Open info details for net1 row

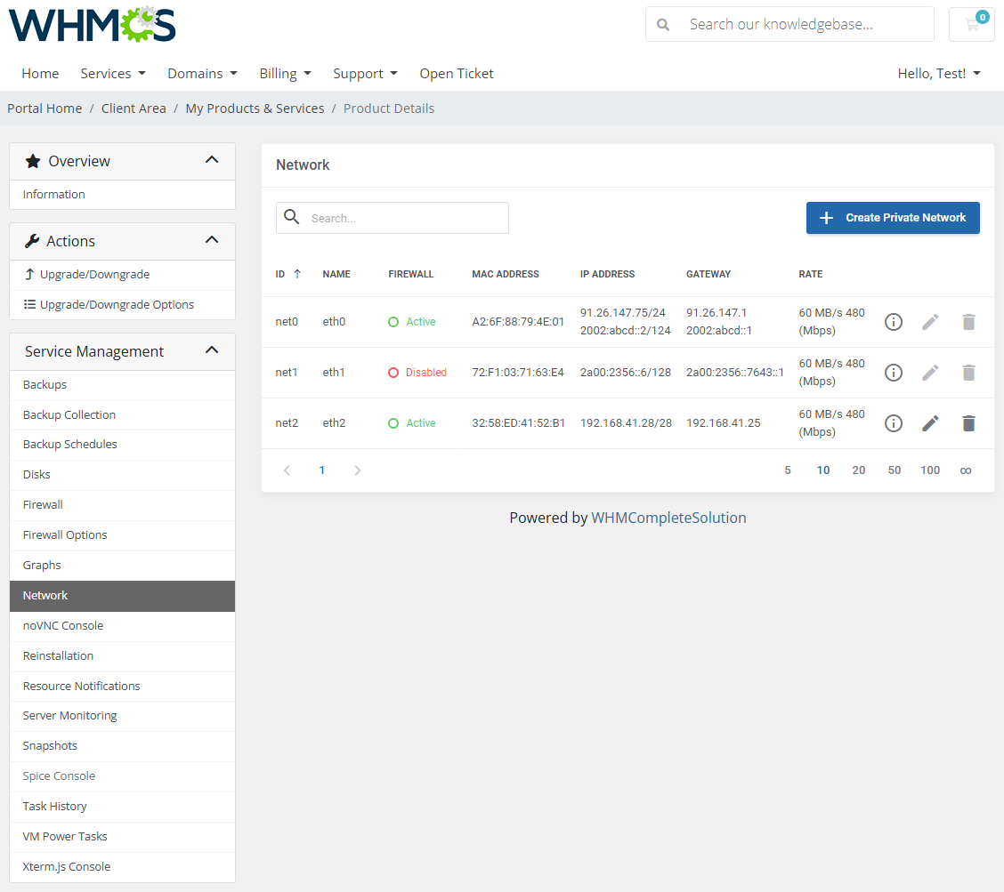coord(894,373)
